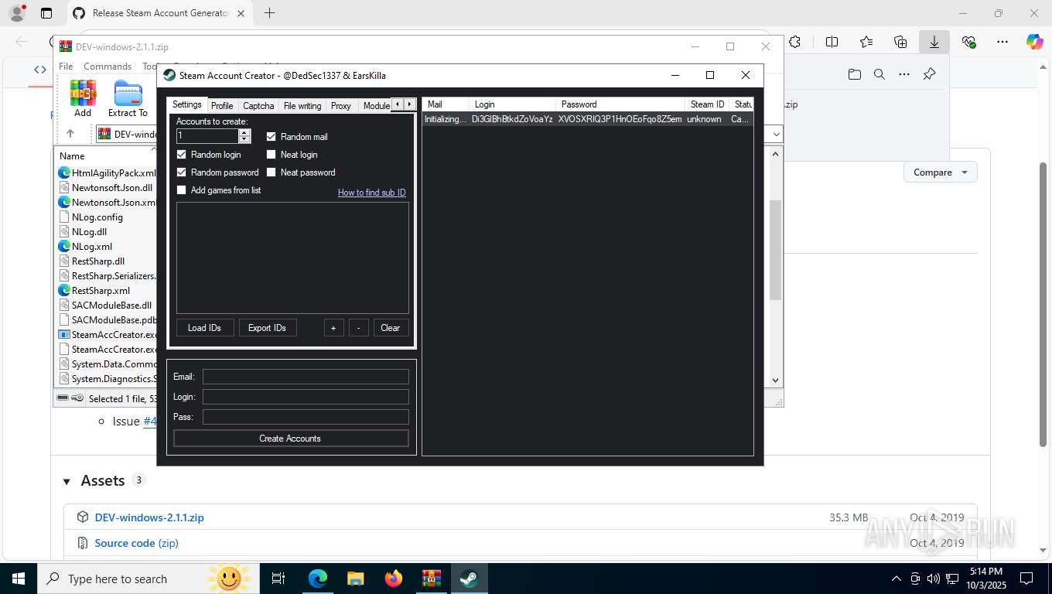Open the WinRAR Commands menu
This screenshot has height=594, width=1052.
108,67
